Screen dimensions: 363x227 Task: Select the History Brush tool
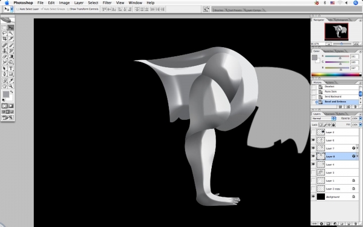coord(11,51)
